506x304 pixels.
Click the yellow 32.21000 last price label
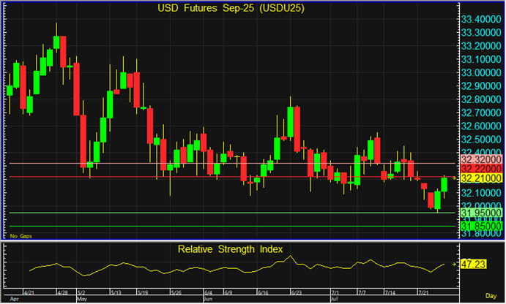(480, 178)
